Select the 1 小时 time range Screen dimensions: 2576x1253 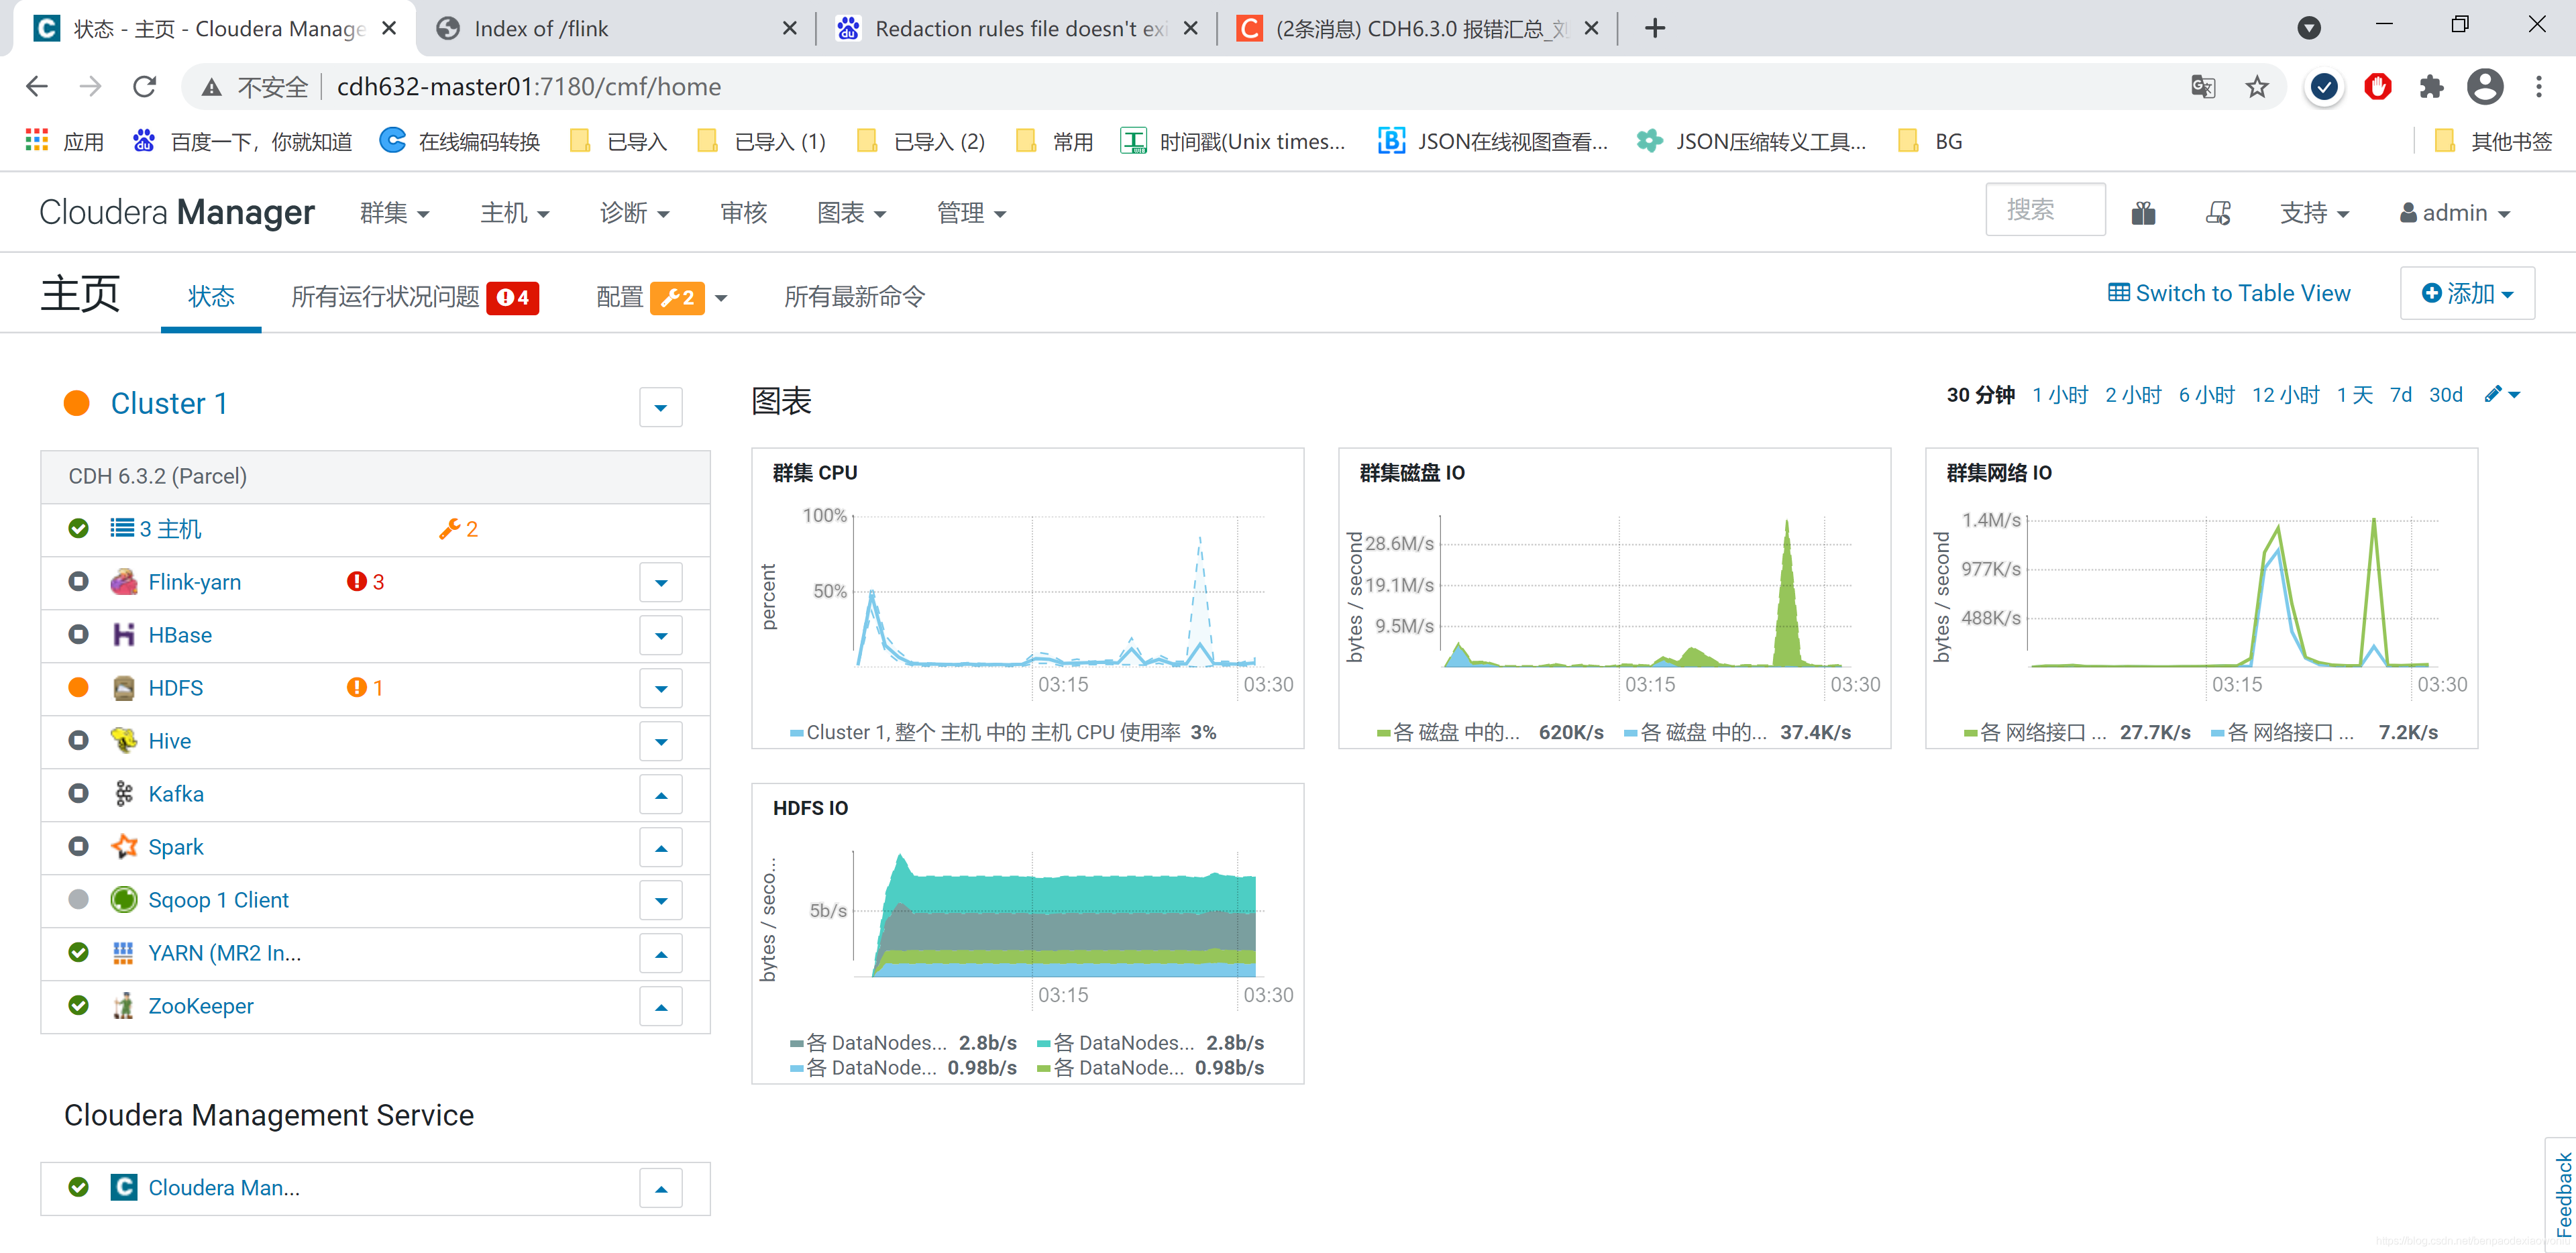(2060, 394)
